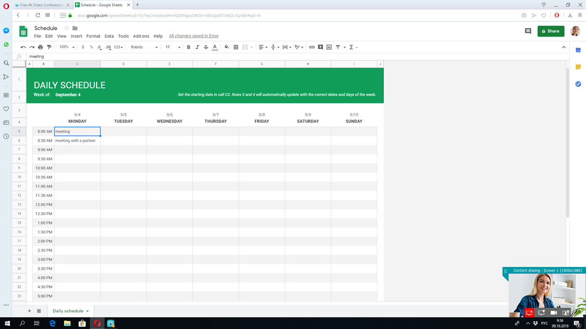Click the Print icon in toolbar
This screenshot has height=329, width=586.
coord(40,47)
